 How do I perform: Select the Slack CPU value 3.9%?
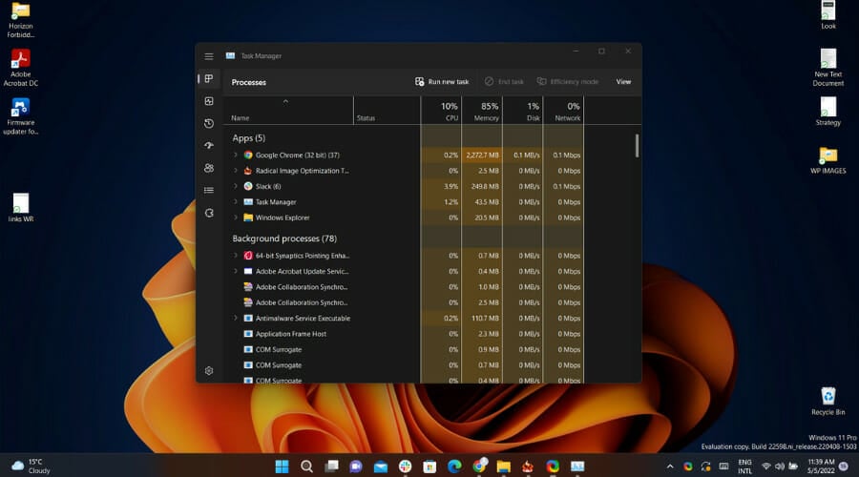click(450, 187)
